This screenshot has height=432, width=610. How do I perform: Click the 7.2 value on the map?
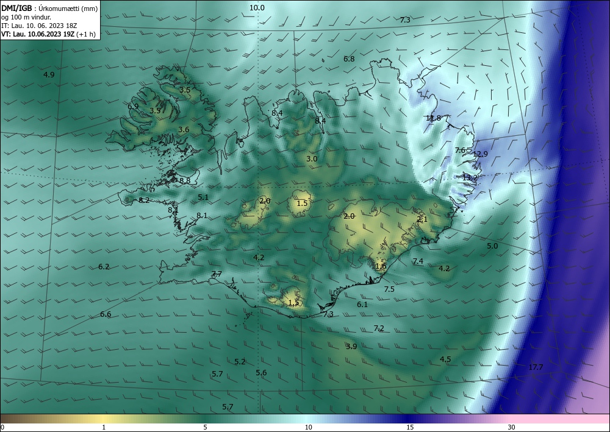[379, 328]
